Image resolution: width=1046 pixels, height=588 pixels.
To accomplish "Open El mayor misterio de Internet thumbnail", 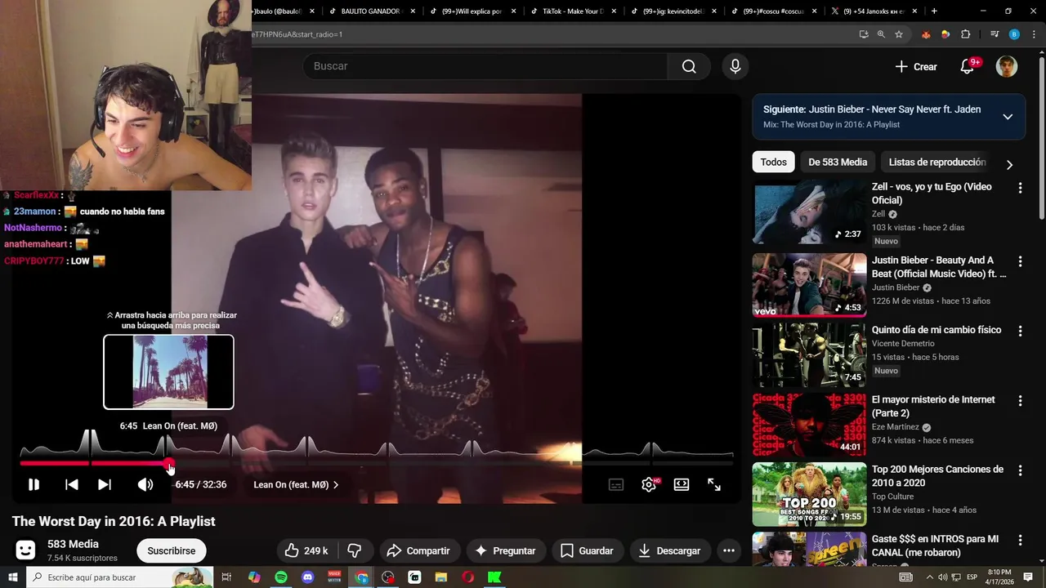I will click(809, 425).
